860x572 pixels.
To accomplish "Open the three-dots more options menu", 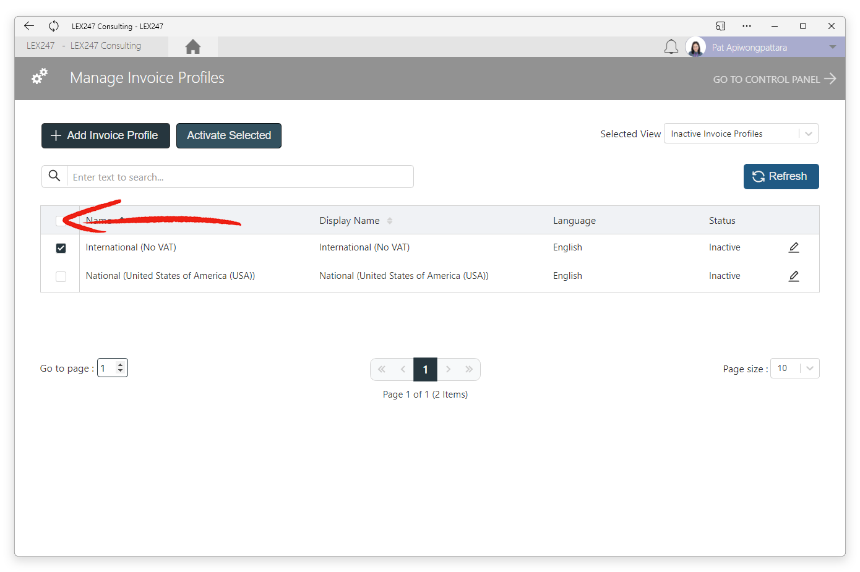I will click(x=747, y=26).
